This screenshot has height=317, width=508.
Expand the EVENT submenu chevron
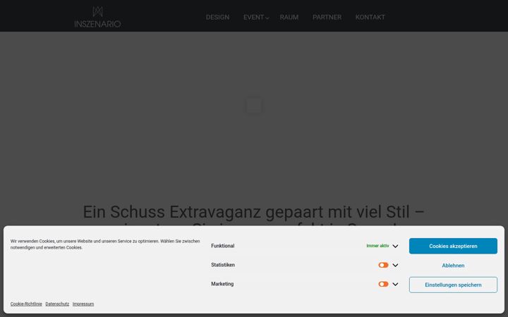pyautogui.click(x=267, y=18)
